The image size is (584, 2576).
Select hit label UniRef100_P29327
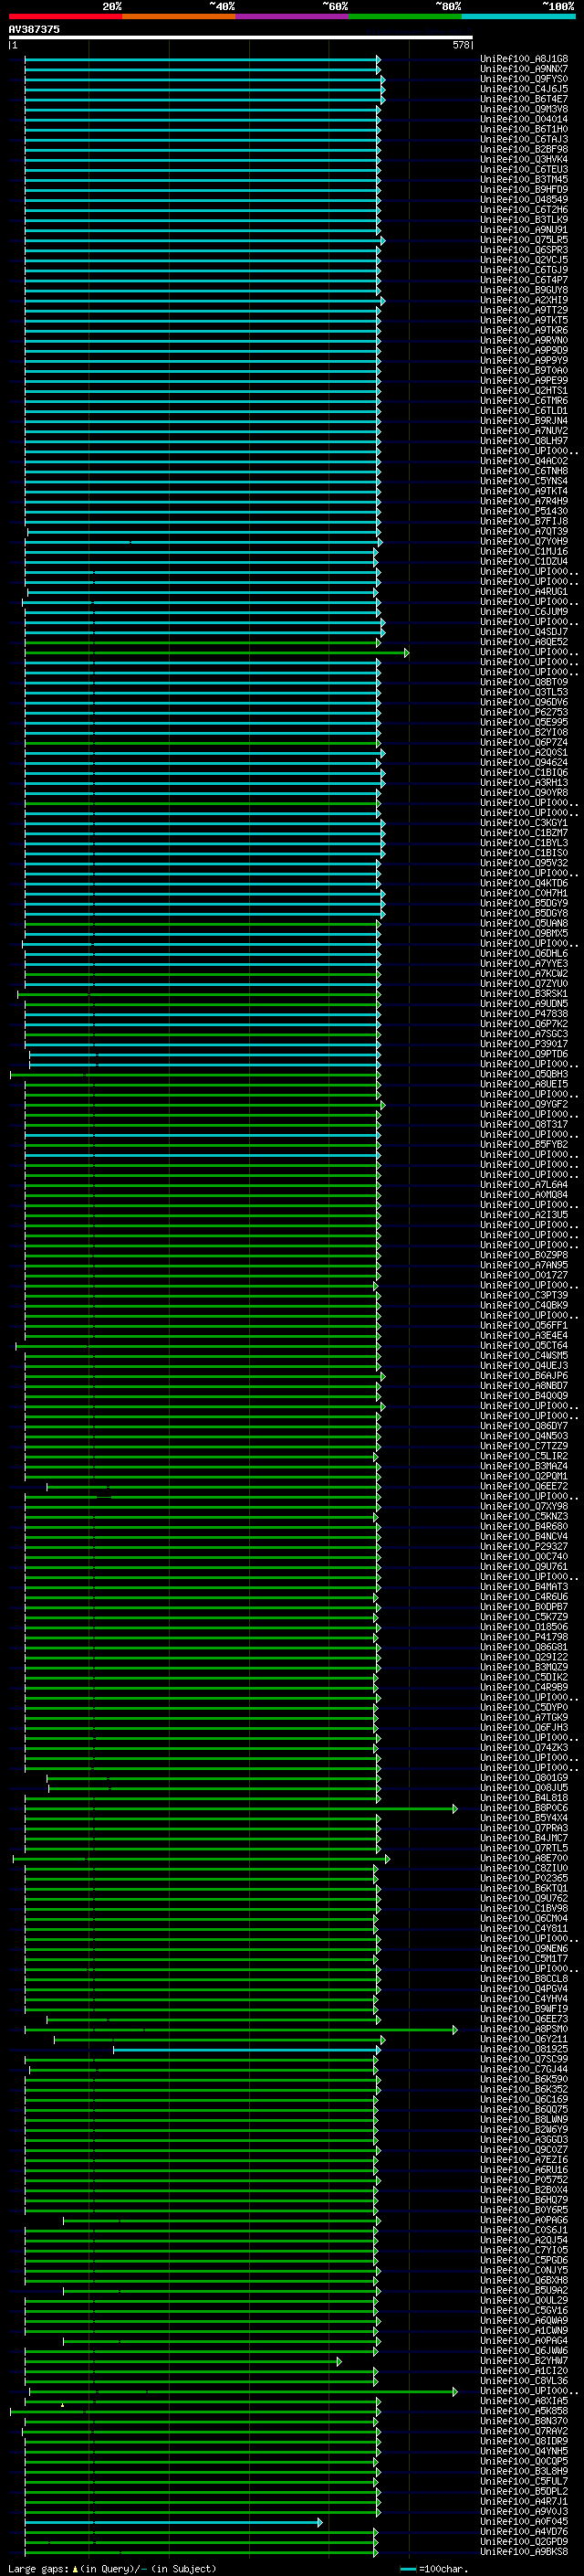[524, 1547]
